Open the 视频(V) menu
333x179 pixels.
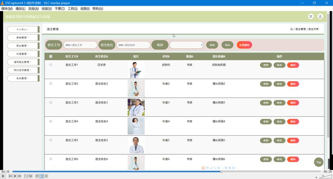click(x=47, y=9)
